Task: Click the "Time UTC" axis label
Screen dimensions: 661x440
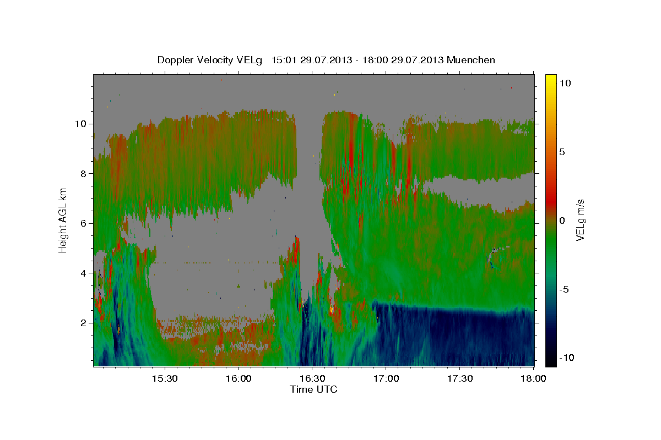Action: [x=313, y=389]
